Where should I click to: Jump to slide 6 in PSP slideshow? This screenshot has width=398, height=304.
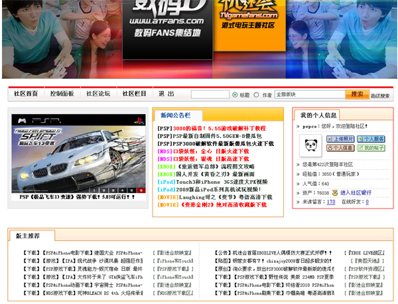coord(141,190)
